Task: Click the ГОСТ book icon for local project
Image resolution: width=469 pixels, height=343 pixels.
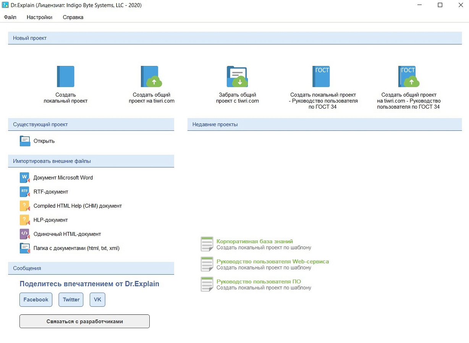Action: [x=321, y=77]
